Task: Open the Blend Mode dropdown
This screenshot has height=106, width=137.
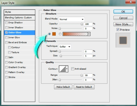Action: point(72,19)
